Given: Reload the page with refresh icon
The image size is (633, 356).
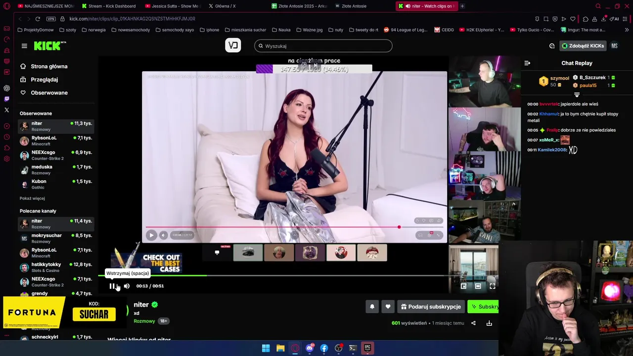Looking at the screenshot, I should pos(38,19).
